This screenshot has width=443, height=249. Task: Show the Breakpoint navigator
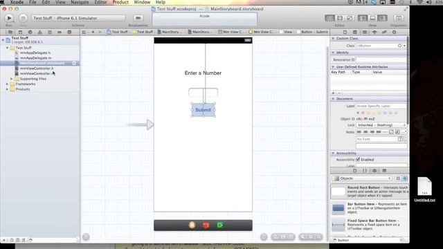(x=60, y=33)
